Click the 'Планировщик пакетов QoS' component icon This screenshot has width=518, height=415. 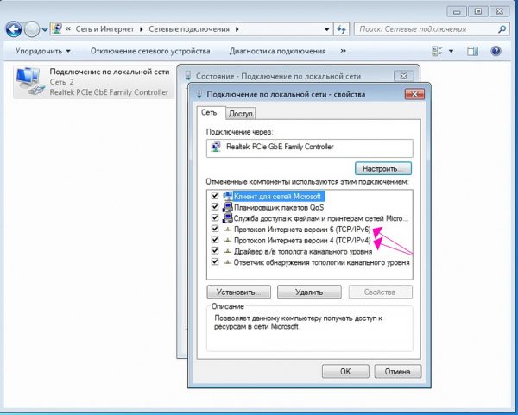pyautogui.click(x=228, y=207)
